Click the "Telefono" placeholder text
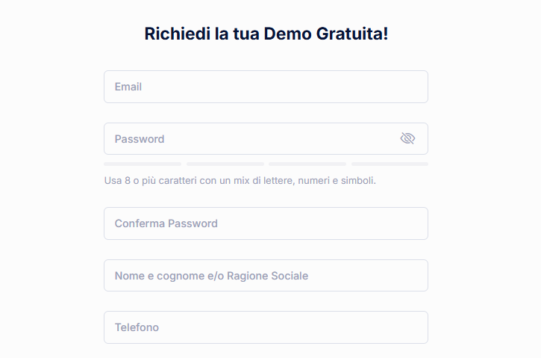This screenshot has width=541, height=358. 137,327
